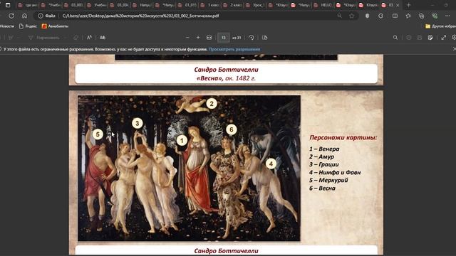Click the 'Персонажи картины:' heading
Viewport: 456px width, 256px height.
coord(343,137)
